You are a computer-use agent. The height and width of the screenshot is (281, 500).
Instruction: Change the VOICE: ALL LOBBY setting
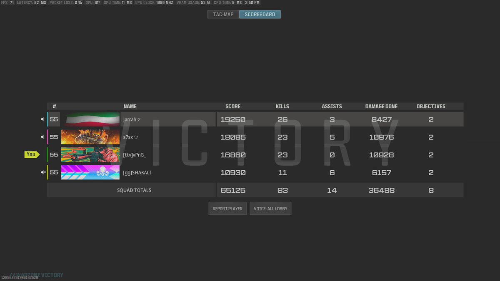(x=270, y=209)
